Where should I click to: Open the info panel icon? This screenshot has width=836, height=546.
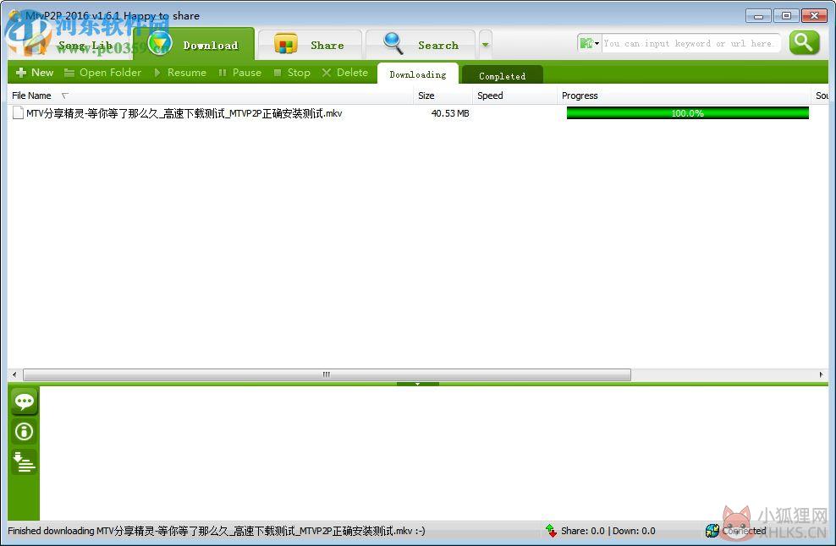(x=24, y=431)
